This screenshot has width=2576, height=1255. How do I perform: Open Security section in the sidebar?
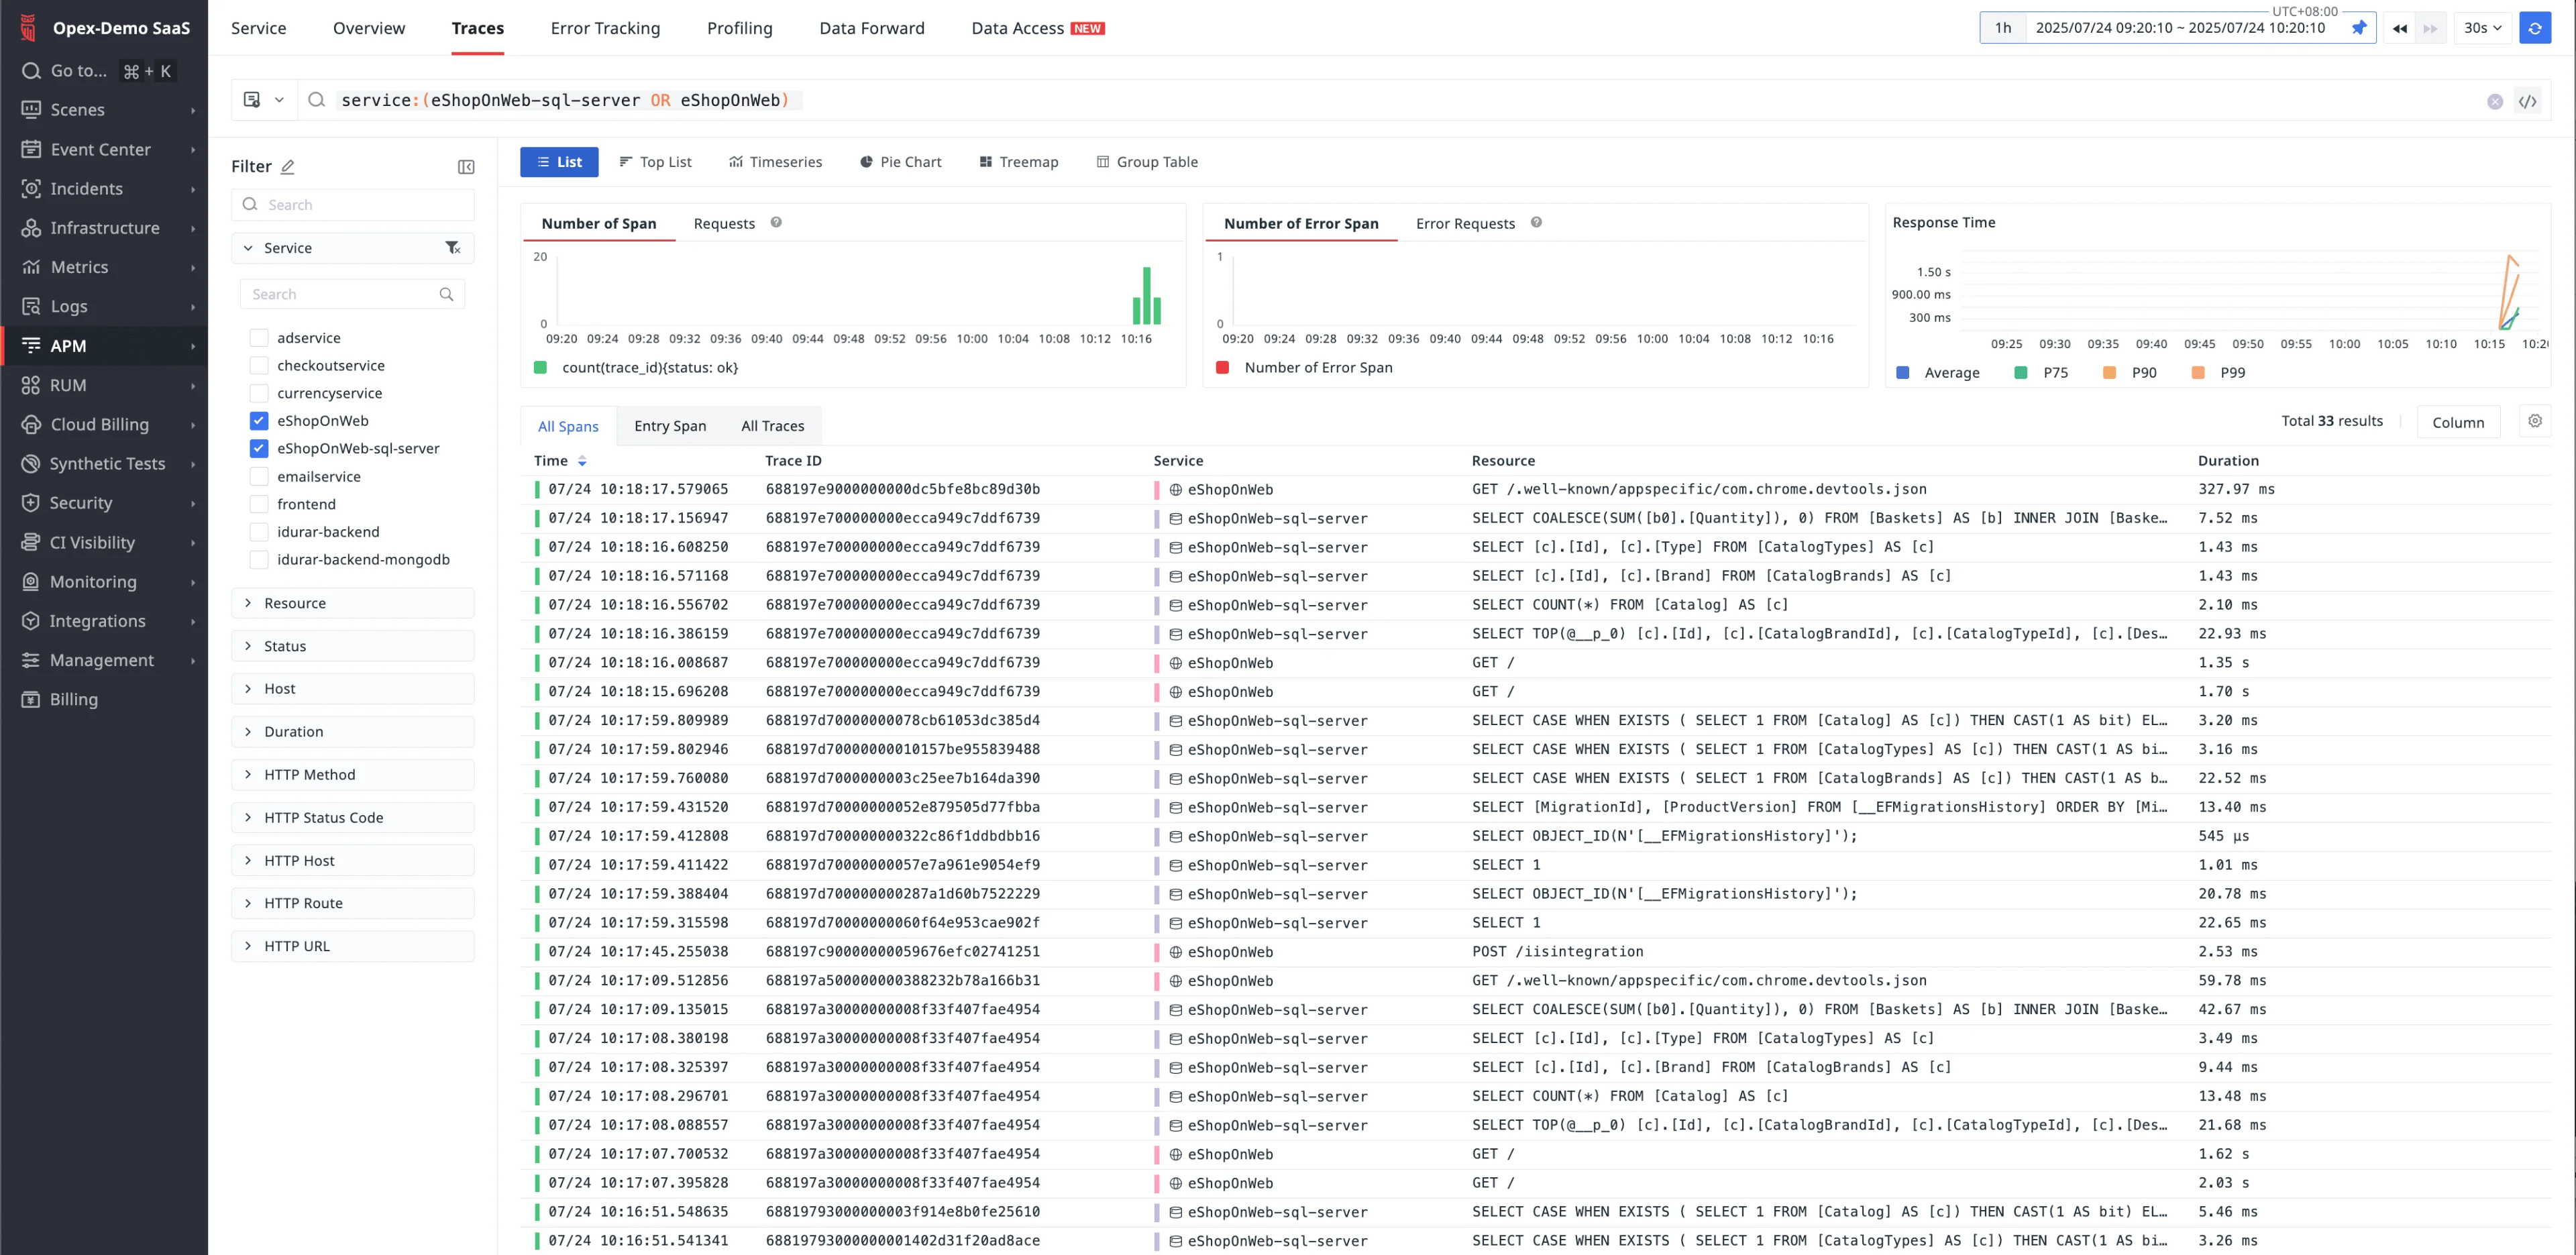pyautogui.click(x=80, y=503)
